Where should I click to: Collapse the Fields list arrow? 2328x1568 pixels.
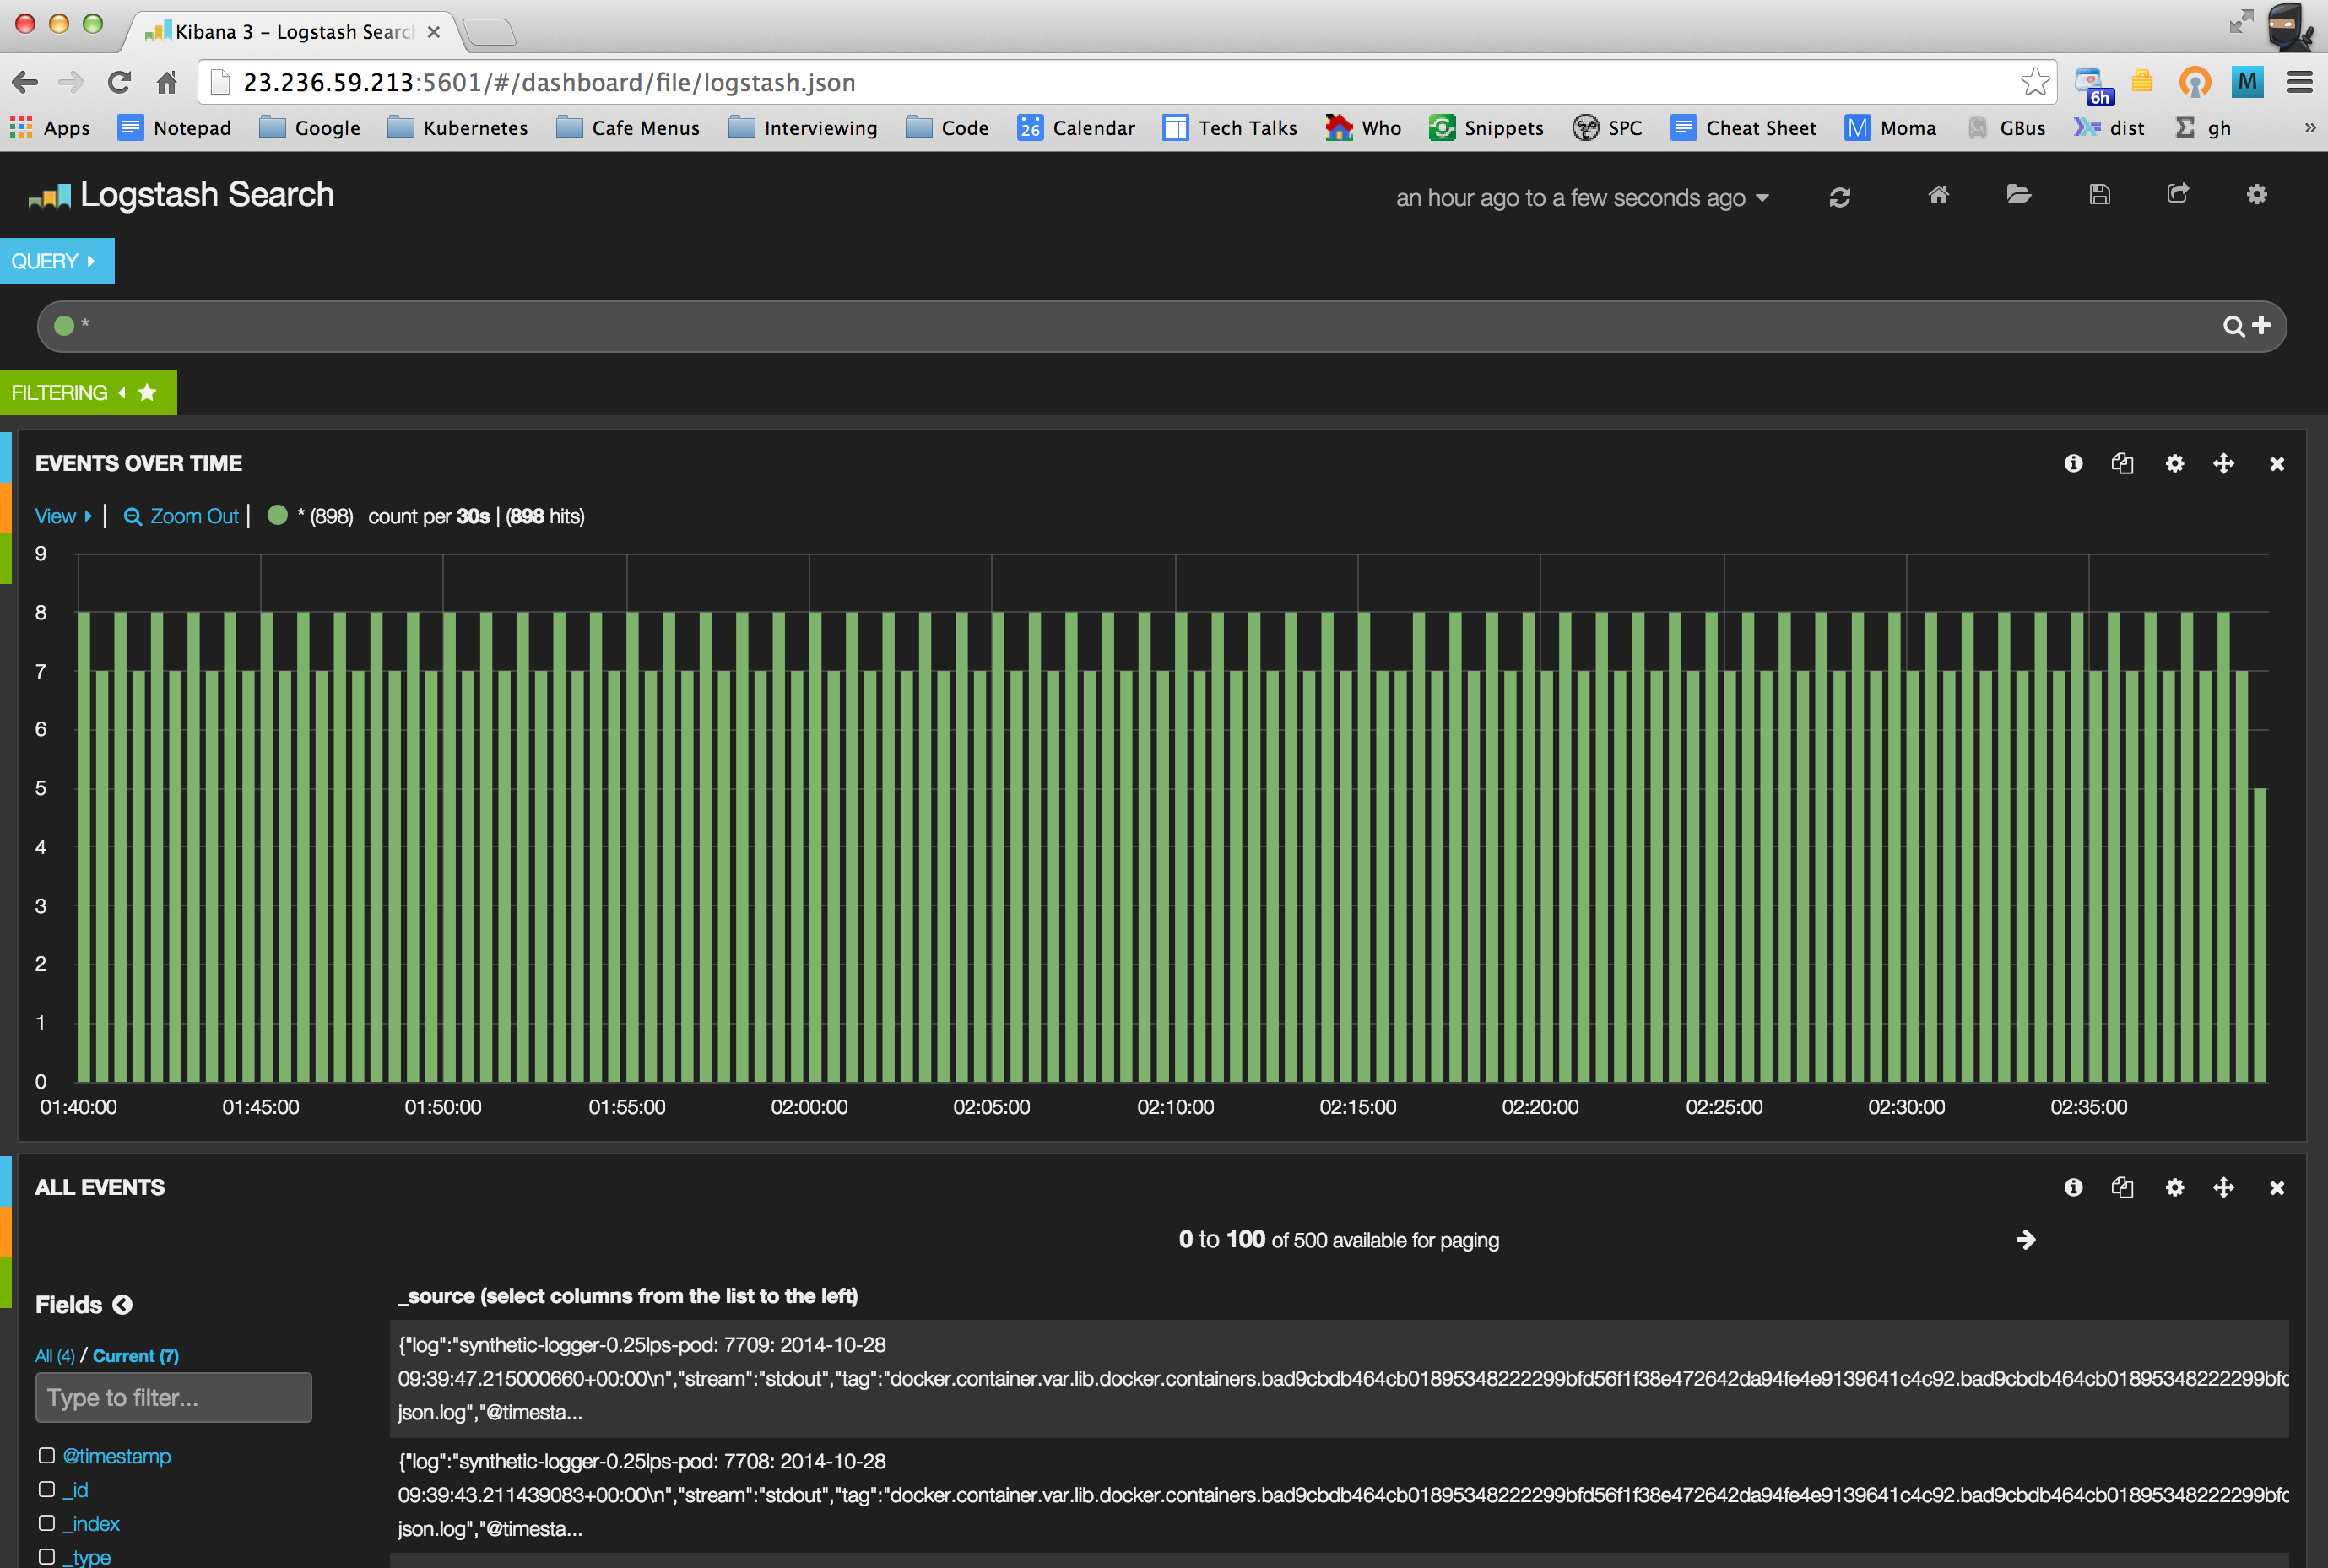click(x=122, y=1305)
